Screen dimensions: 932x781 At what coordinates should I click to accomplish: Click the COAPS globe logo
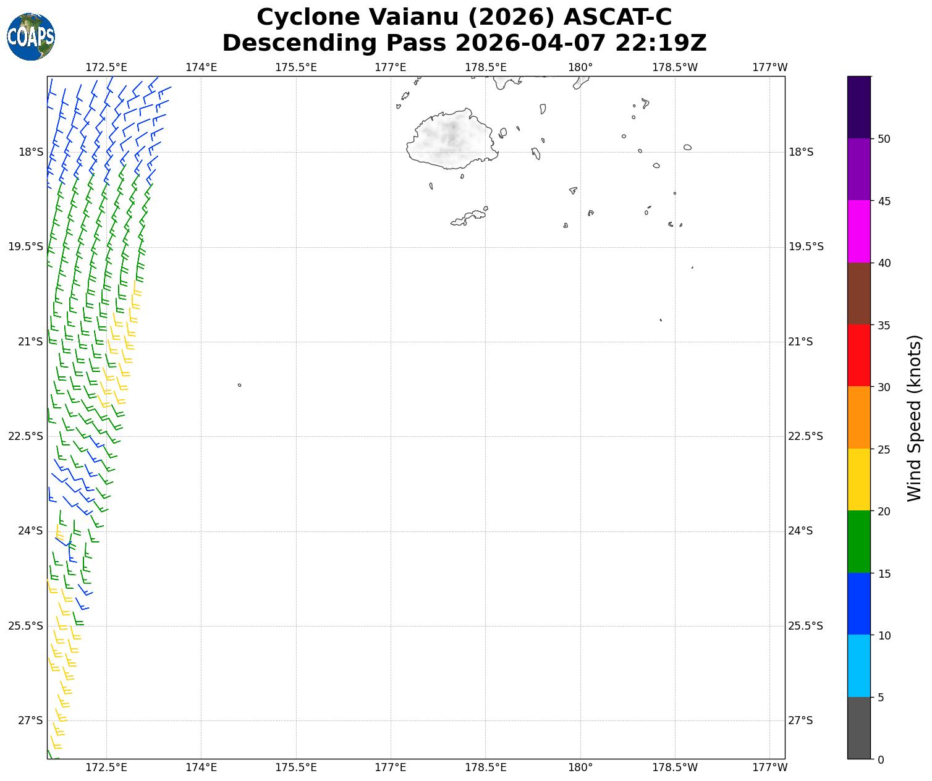click(x=31, y=37)
